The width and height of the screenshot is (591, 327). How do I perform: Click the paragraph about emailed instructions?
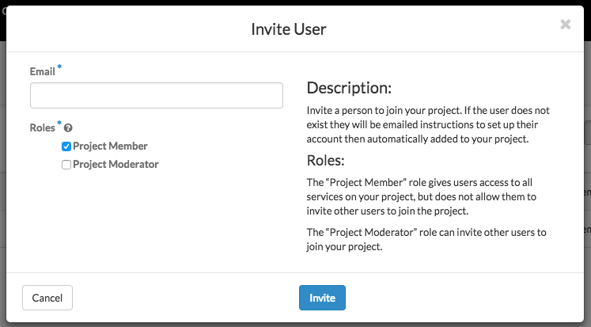(x=428, y=125)
